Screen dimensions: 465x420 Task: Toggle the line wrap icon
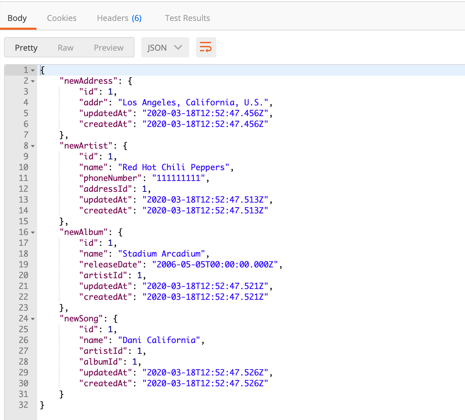pyautogui.click(x=206, y=47)
